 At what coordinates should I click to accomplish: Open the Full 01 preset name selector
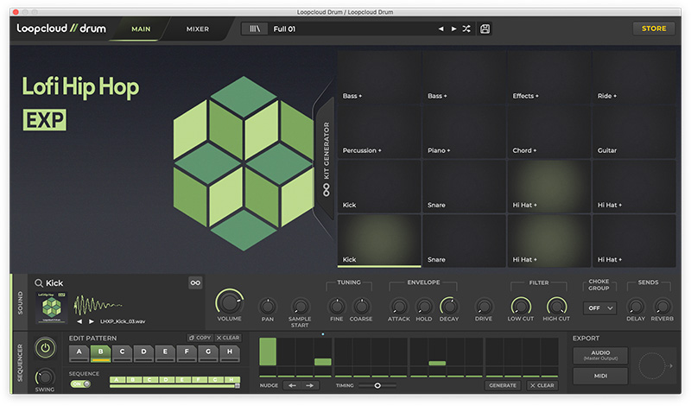tap(352, 29)
